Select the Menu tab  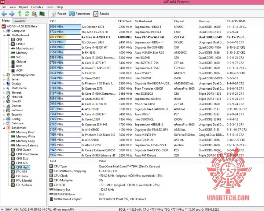pyautogui.click(x=6, y=20)
